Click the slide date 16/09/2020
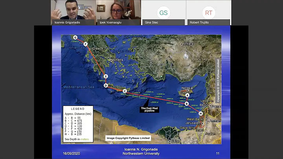 coord(71,153)
